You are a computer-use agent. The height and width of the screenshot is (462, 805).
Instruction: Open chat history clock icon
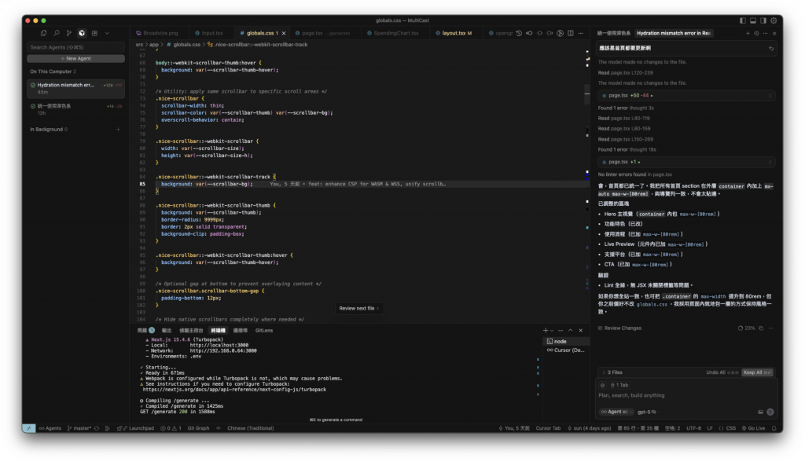tap(756, 33)
